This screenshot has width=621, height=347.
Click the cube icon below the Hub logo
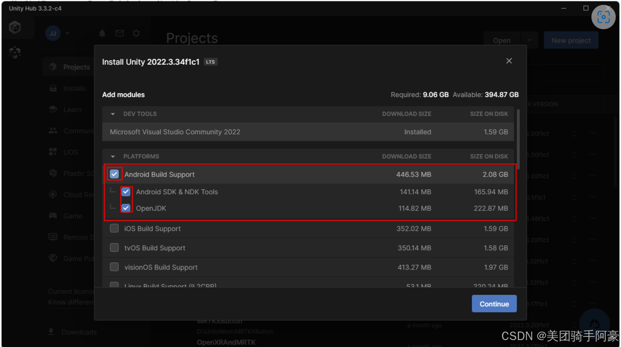tap(15, 52)
